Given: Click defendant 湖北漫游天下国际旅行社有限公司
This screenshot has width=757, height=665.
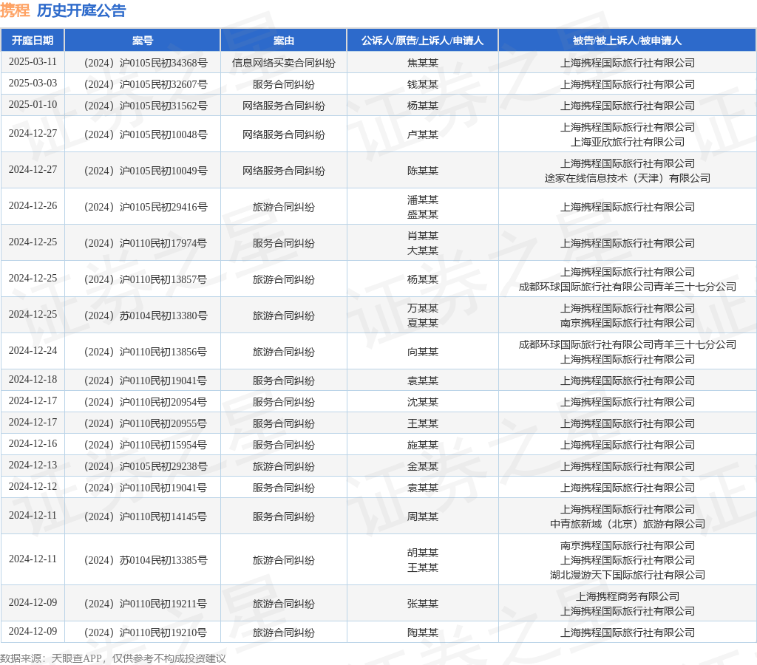Looking at the screenshot, I should tap(628, 575).
